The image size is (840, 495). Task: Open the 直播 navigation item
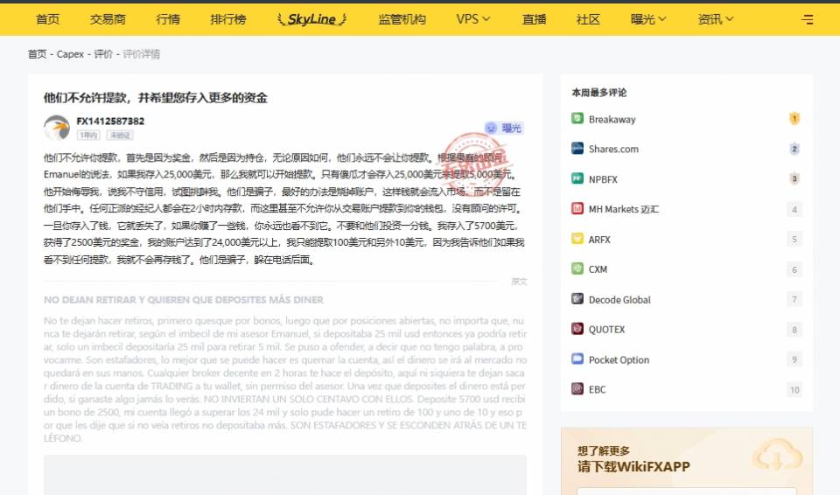pyautogui.click(x=534, y=19)
